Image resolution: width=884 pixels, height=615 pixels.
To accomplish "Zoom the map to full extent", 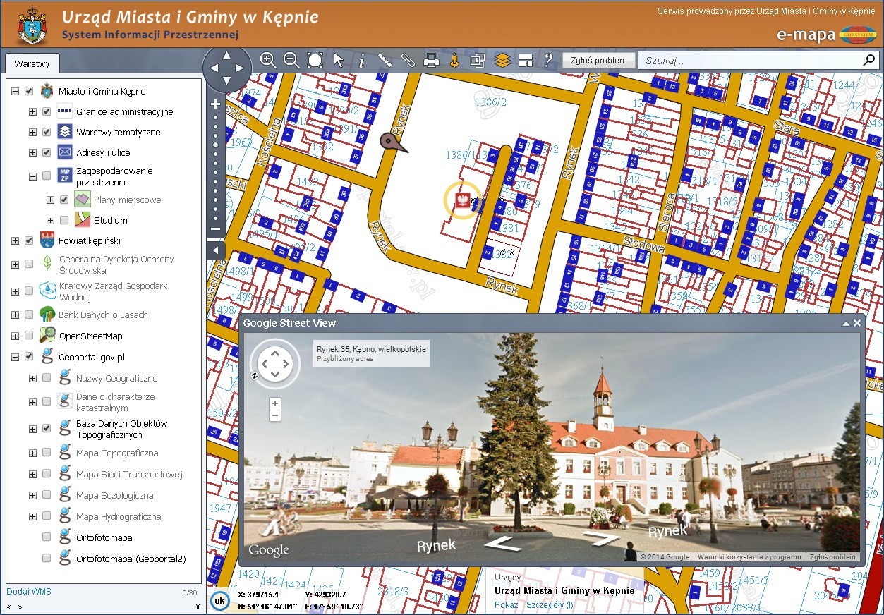I will point(315,60).
